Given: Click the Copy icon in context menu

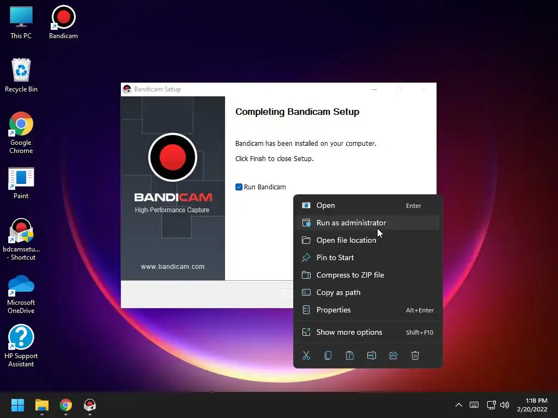Looking at the screenshot, I should click(x=328, y=355).
